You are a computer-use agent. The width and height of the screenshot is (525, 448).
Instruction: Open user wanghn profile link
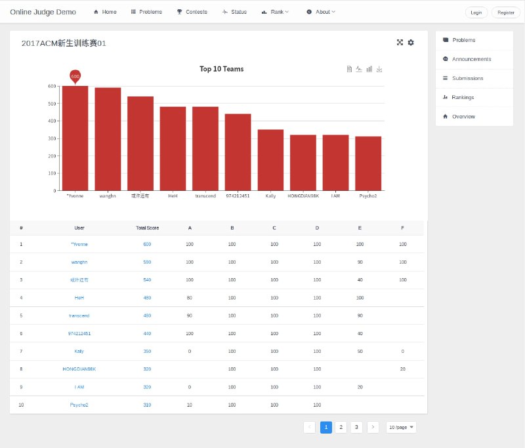[x=79, y=262]
